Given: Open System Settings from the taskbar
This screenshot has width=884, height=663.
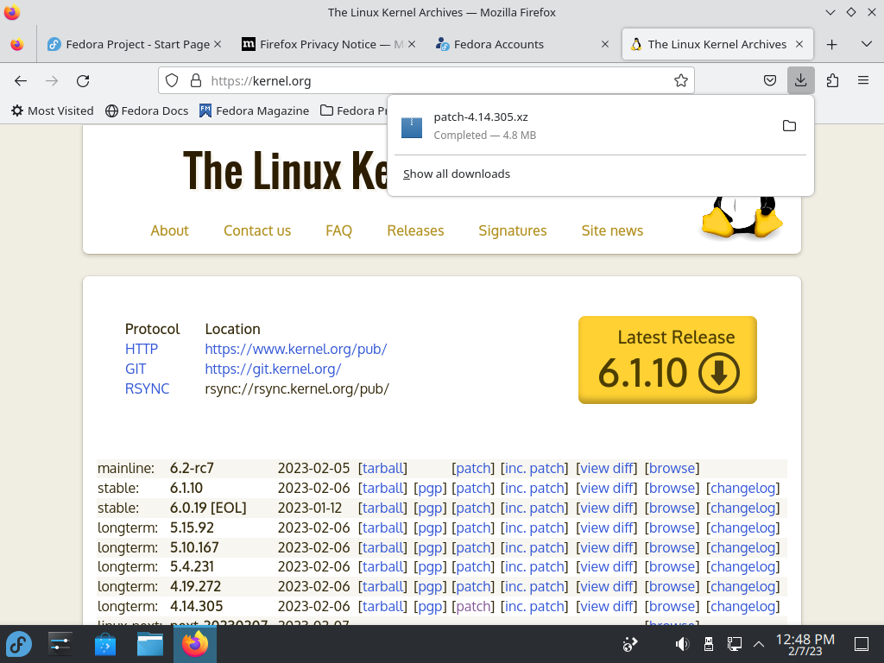Looking at the screenshot, I should tap(60, 644).
